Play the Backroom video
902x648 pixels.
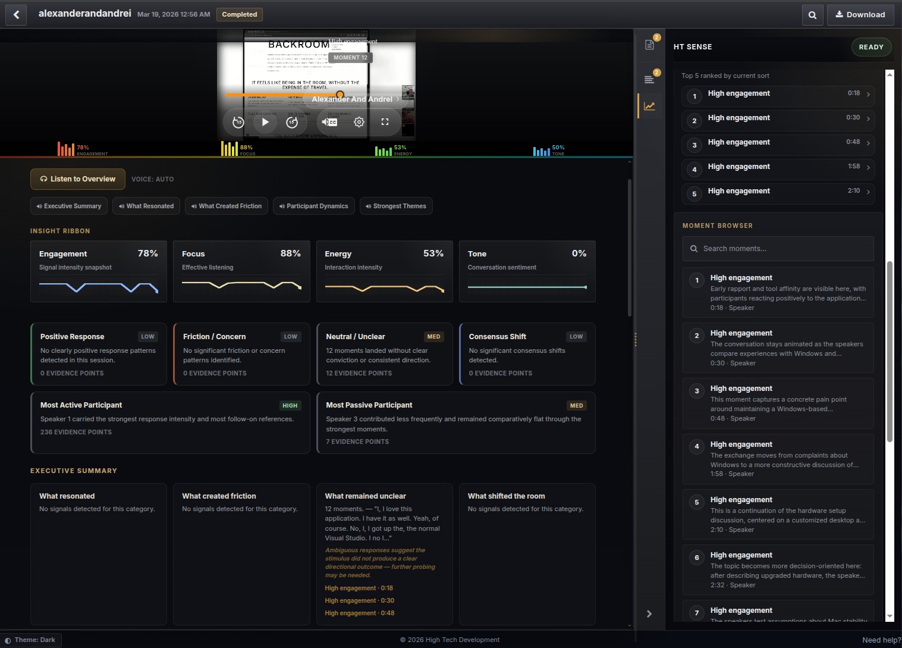(265, 121)
